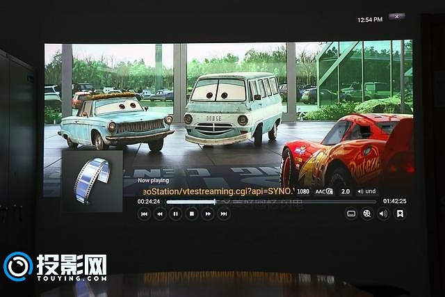Screen dimensions: 445x297
Task: Click the elapsed time 00:24:24
Action: tap(149, 202)
